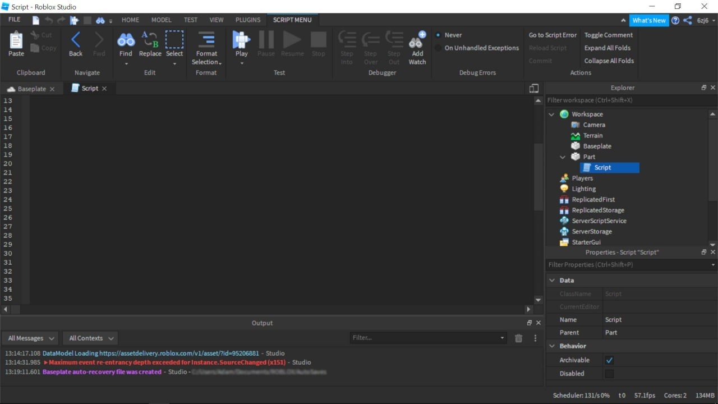
Task: Click the Cut scissors icon
Action: 35,35
